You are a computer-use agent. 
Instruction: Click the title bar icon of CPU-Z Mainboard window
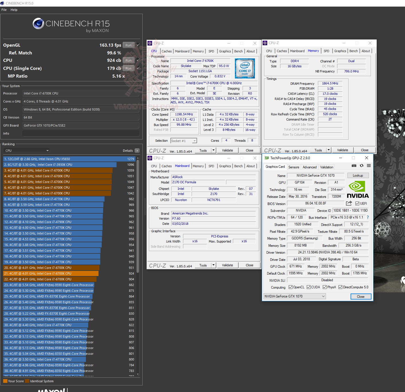tap(150, 158)
